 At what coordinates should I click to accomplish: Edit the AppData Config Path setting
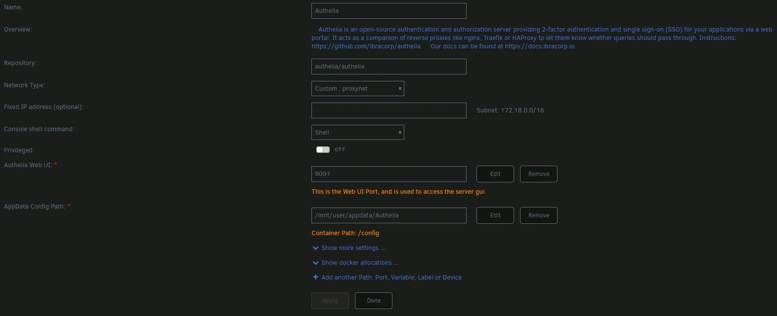pyautogui.click(x=495, y=215)
